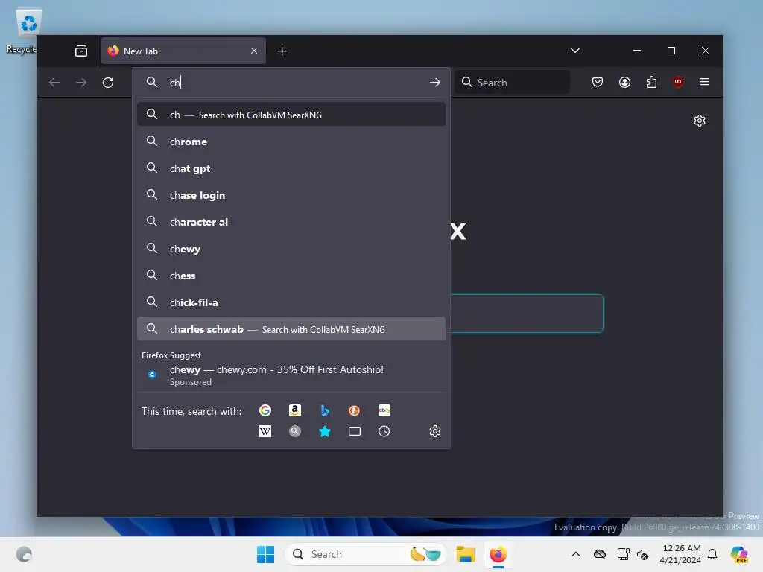This screenshot has width=763, height=572.
Task: Select the gray magnifier search engine icon
Action: [x=295, y=431]
